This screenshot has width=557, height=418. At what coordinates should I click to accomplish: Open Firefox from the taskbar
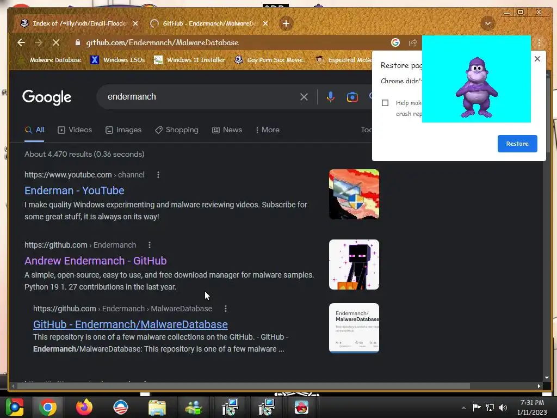(x=84, y=407)
